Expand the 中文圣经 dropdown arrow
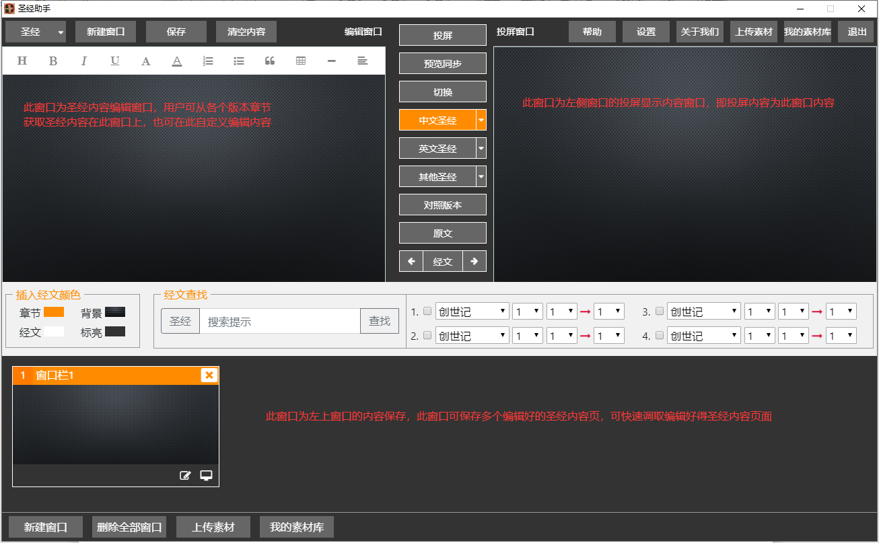The image size is (879, 543). (481, 120)
